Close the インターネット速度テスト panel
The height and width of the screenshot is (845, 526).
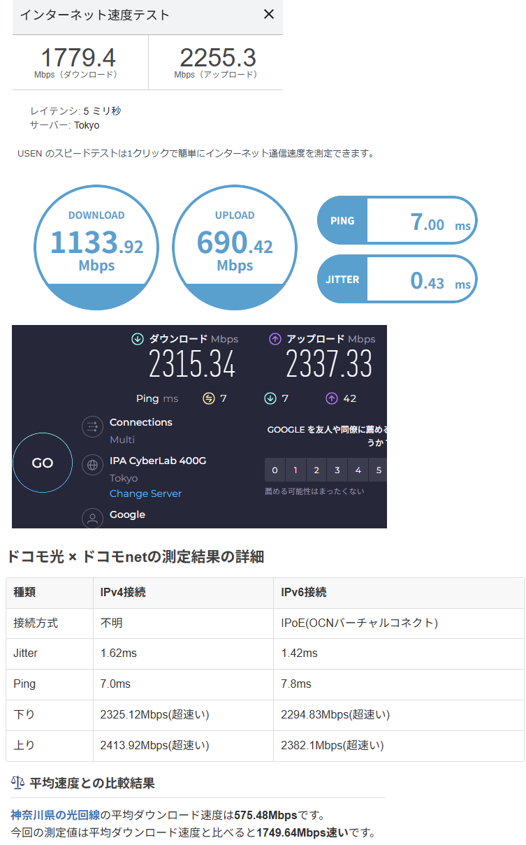click(x=268, y=15)
